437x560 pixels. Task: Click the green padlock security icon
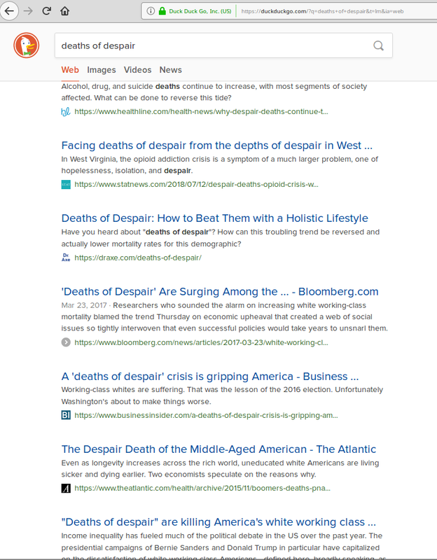162,11
